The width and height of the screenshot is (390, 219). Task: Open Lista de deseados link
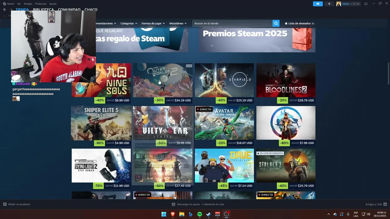point(299,23)
